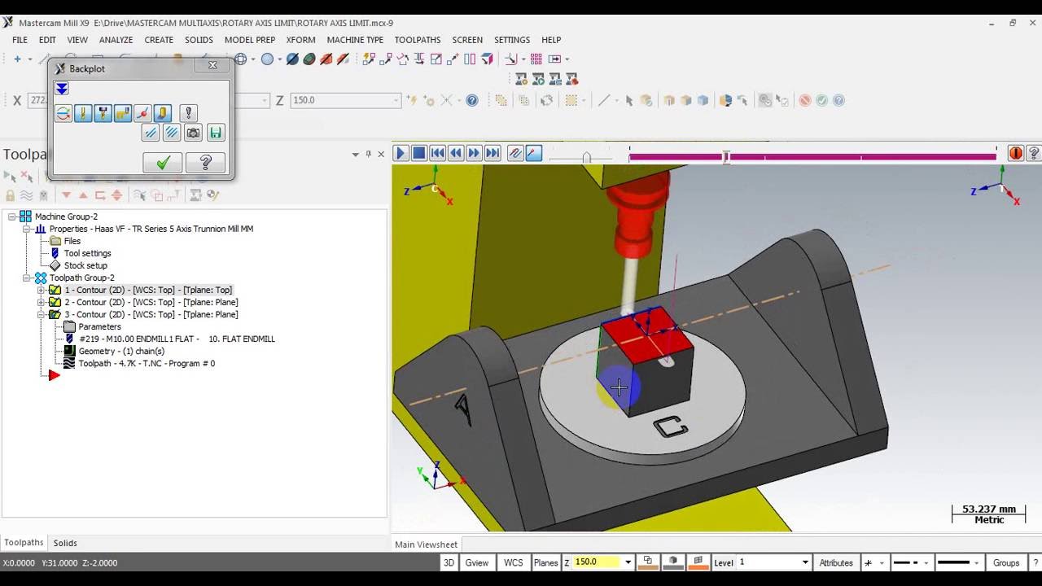Image resolution: width=1042 pixels, height=586 pixels.
Task: Open the FILE menu
Action: 20,40
